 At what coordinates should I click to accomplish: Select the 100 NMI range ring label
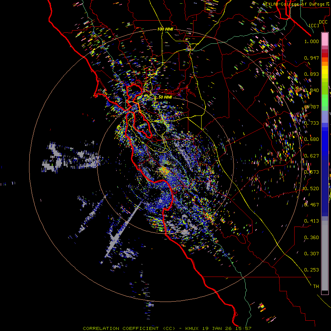click(165, 29)
